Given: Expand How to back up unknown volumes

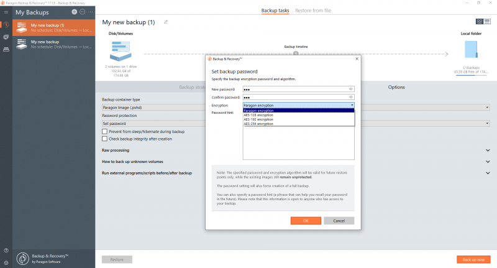Looking at the screenshot, I should 488,162.
